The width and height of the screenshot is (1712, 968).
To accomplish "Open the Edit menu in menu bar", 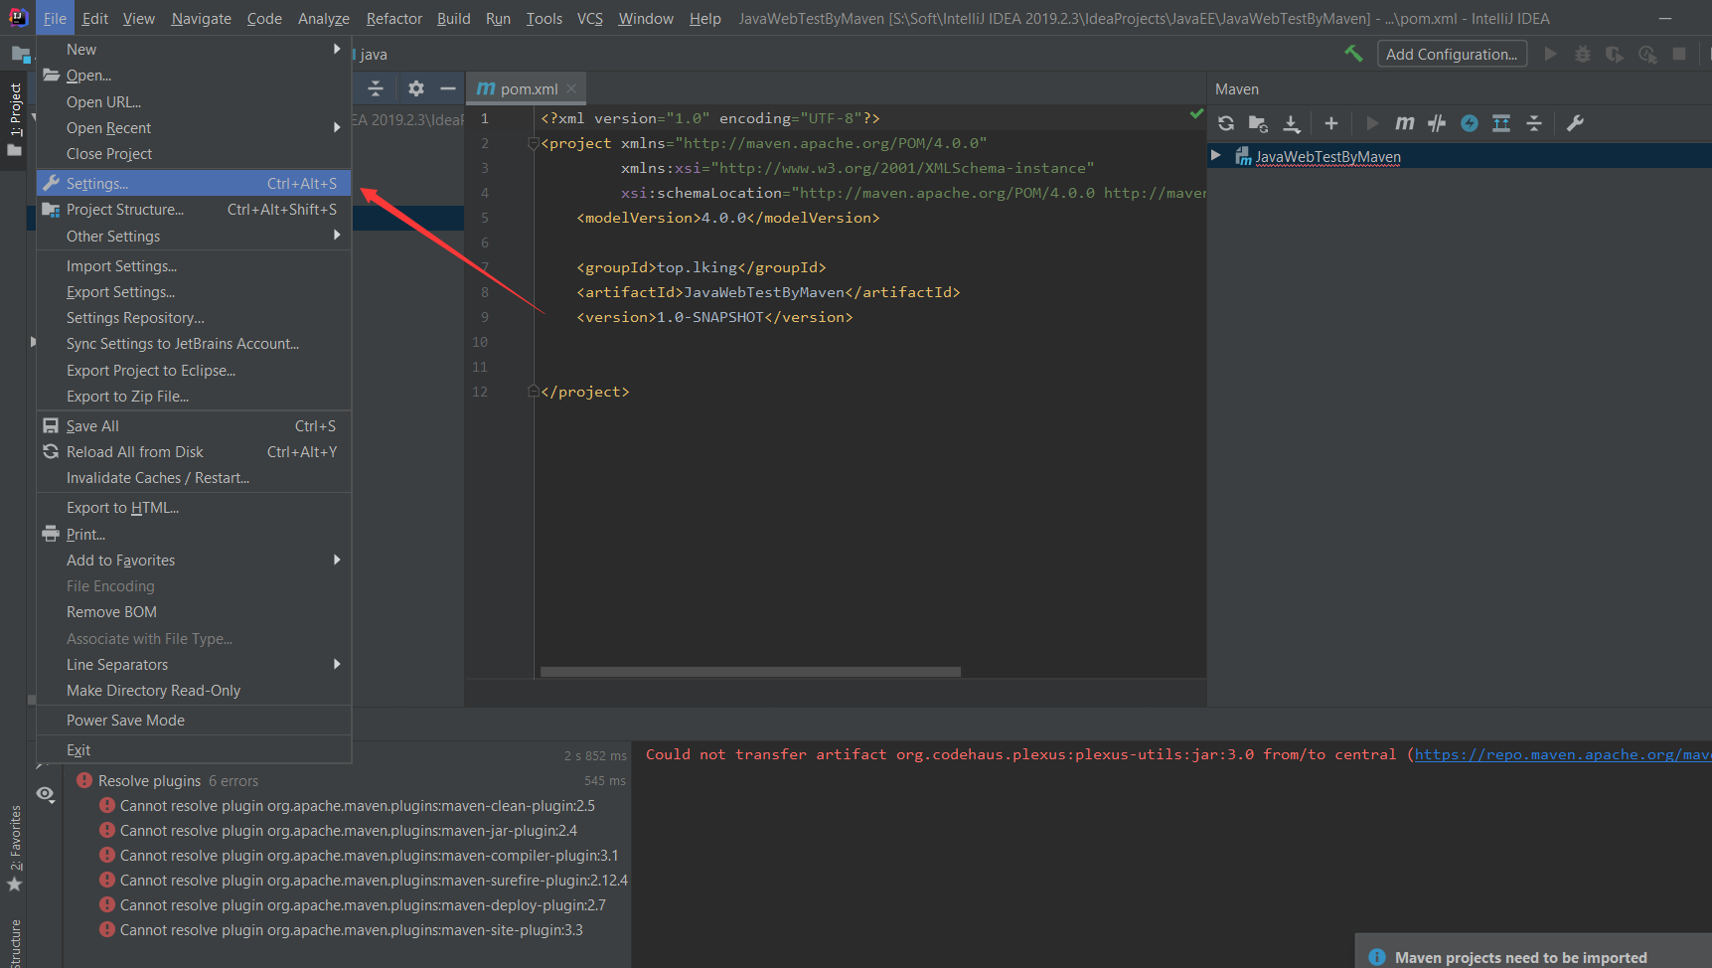I will [x=95, y=18].
